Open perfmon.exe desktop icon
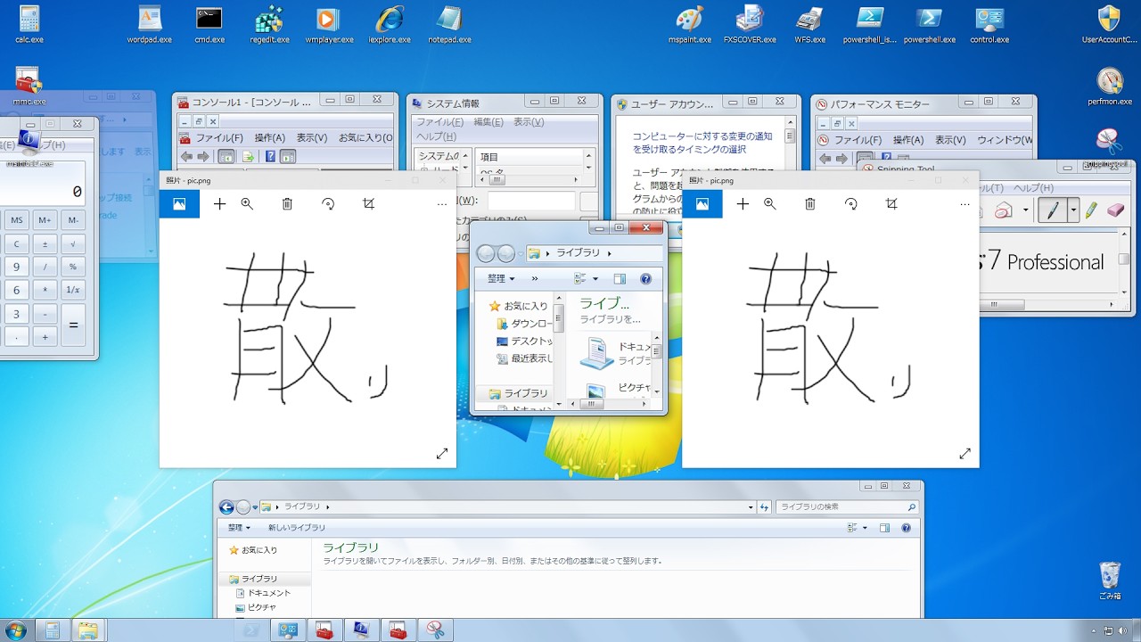 (1110, 86)
